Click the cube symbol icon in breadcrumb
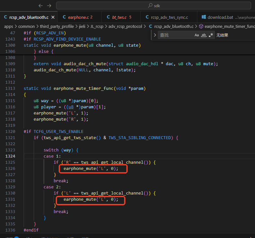255x238 pixels. coord(201,26)
